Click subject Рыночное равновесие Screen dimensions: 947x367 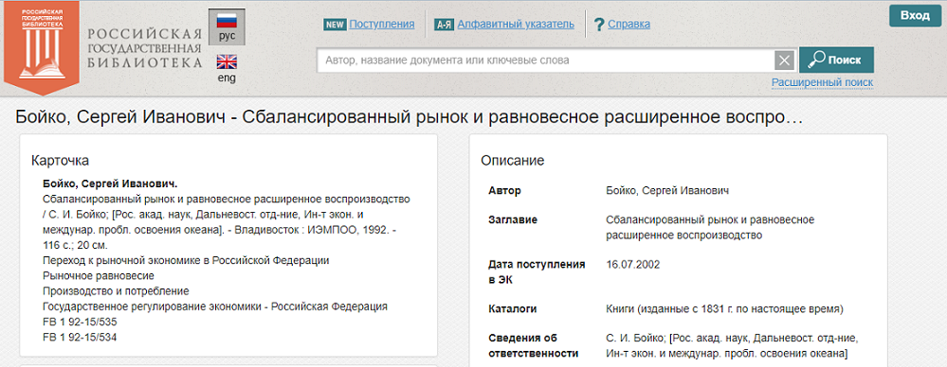(99, 276)
